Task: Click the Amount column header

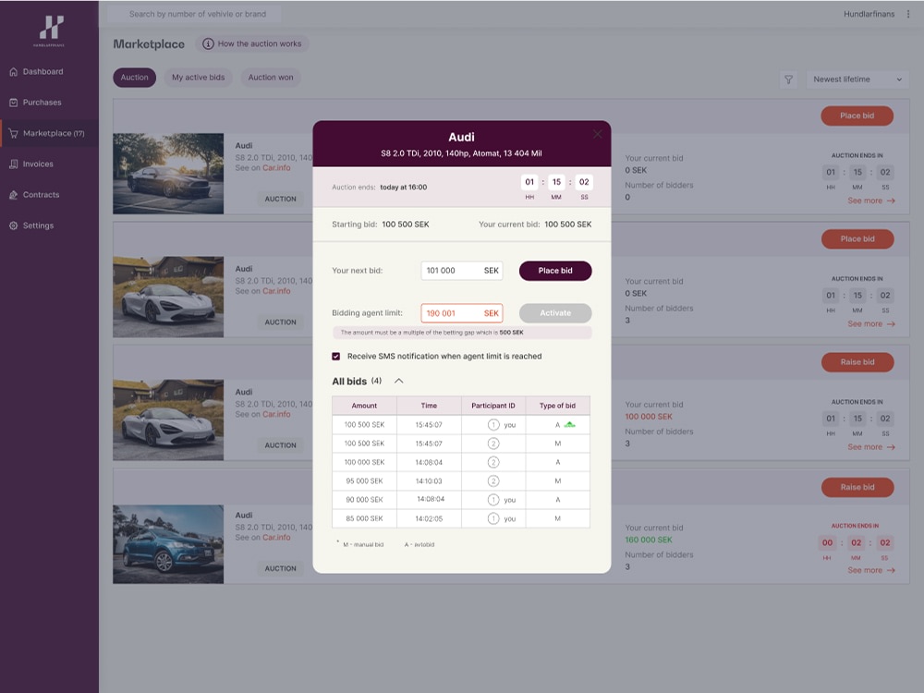Action: coord(364,406)
